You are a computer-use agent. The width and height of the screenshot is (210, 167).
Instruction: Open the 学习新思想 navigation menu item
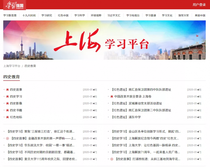coord(10,15)
